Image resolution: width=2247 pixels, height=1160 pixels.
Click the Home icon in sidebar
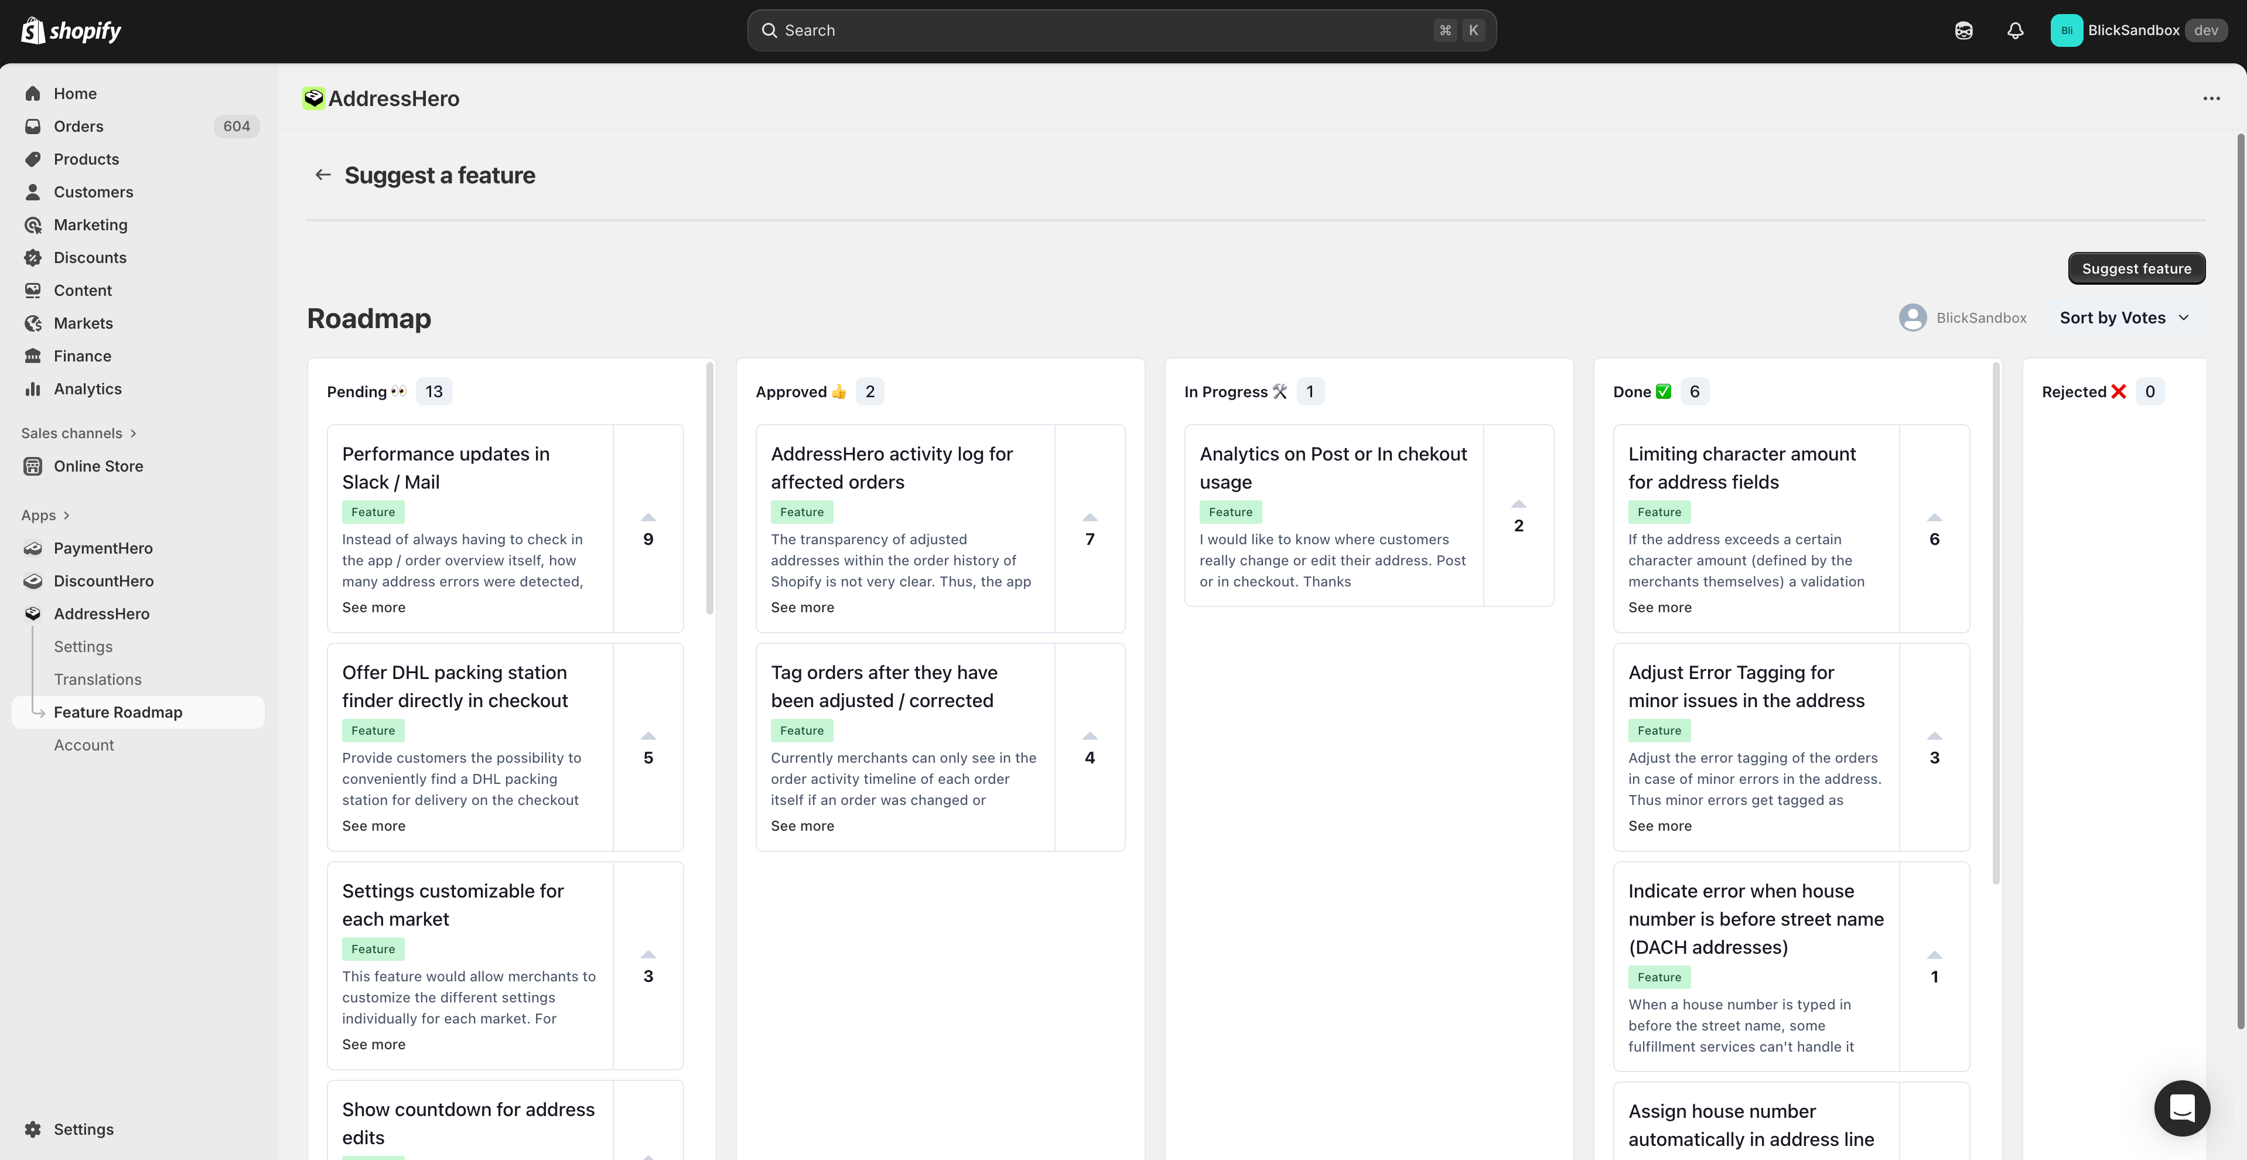click(x=33, y=93)
